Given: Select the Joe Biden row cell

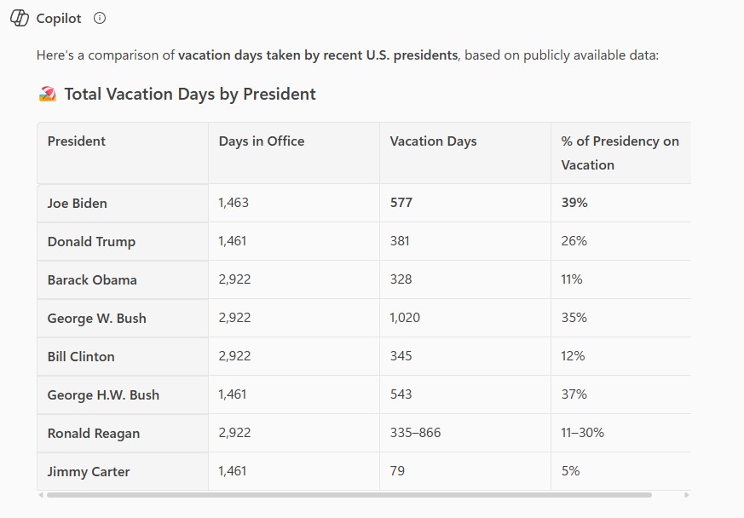Looking at the screenshot, I should [78, 204].
